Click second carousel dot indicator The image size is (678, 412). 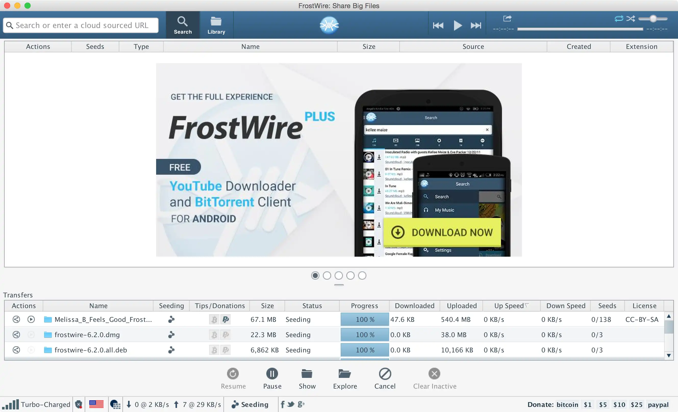tap(327, 275)
